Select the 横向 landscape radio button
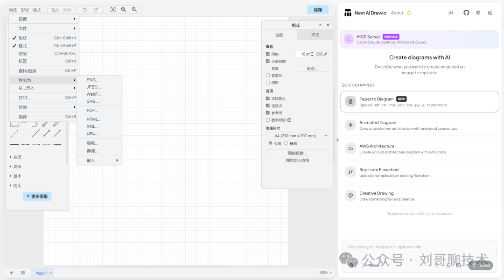Viewport: 504px width, 280px height. pyautogui.click(x=286, y=143)
